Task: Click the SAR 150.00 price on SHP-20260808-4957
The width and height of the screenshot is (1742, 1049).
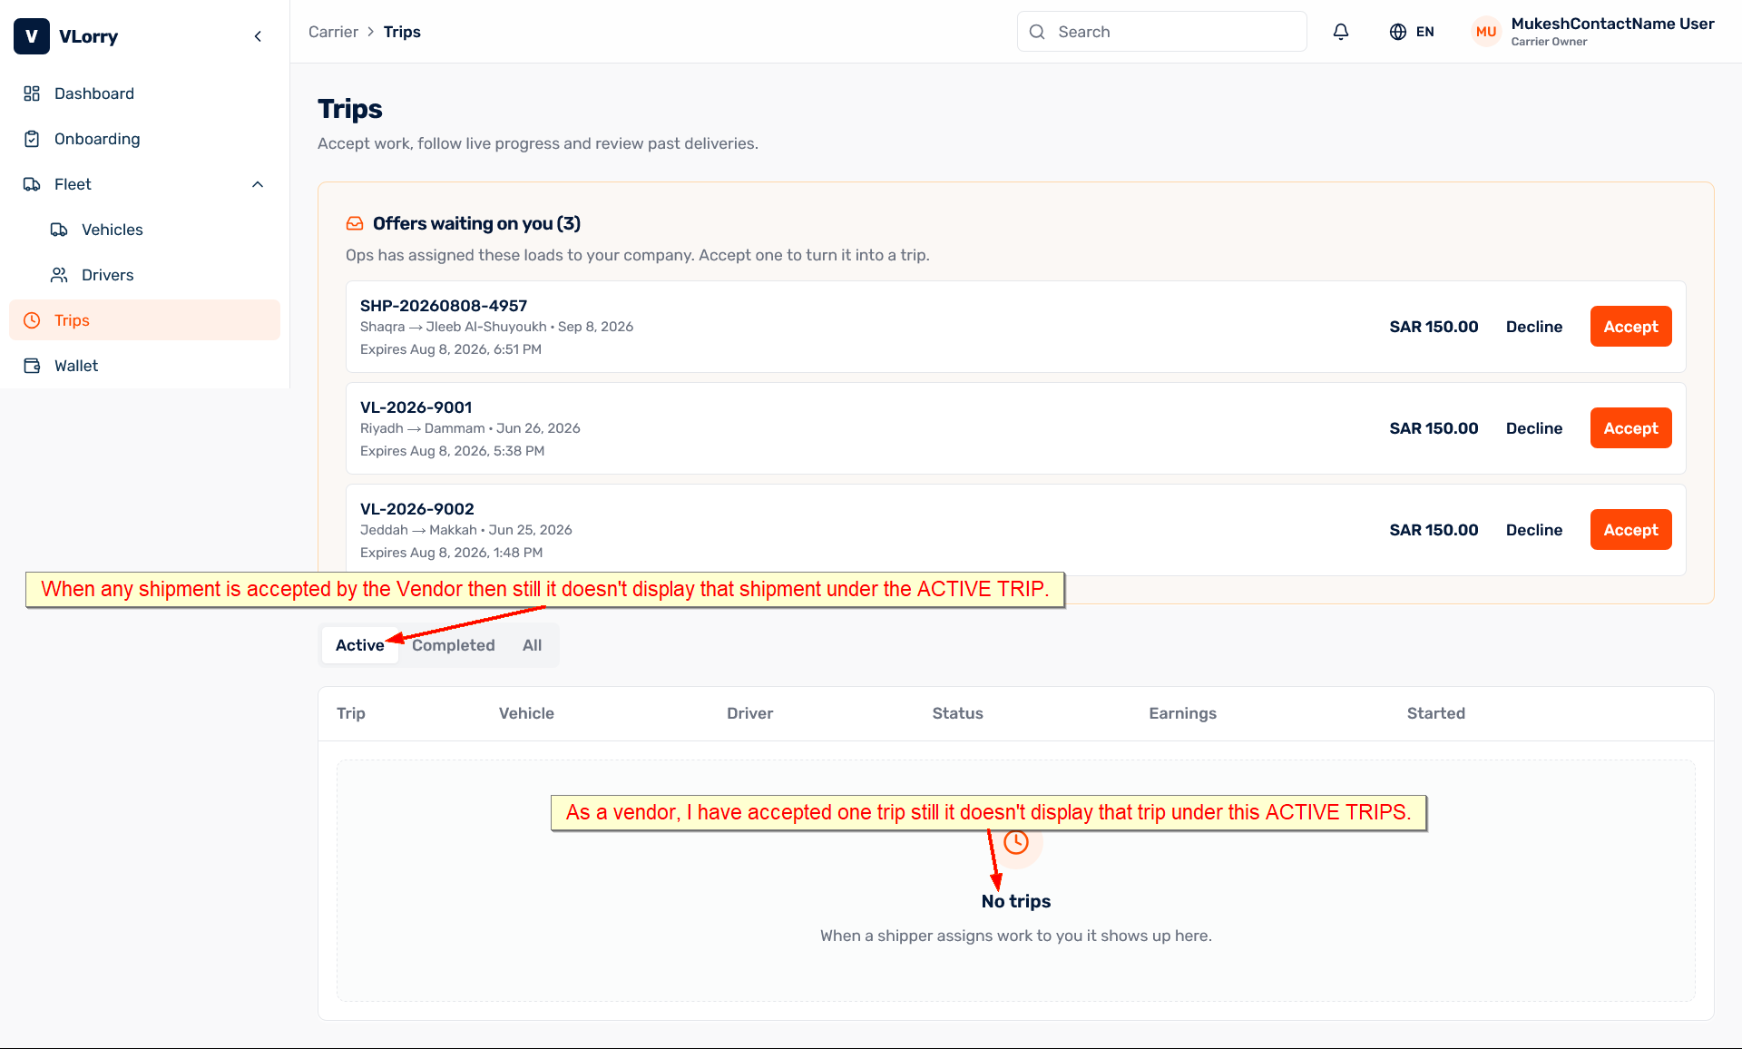Action: (x=1434, y=327)
